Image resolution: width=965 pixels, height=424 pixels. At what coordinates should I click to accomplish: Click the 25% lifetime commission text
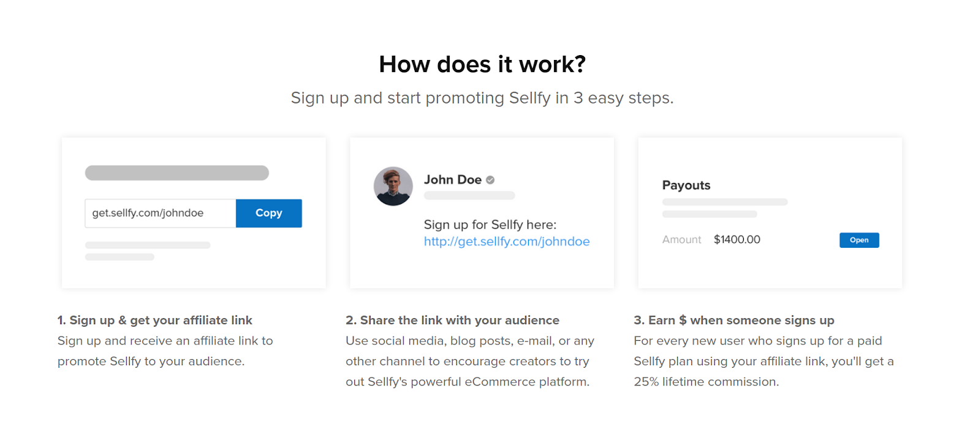coord(706,382)
